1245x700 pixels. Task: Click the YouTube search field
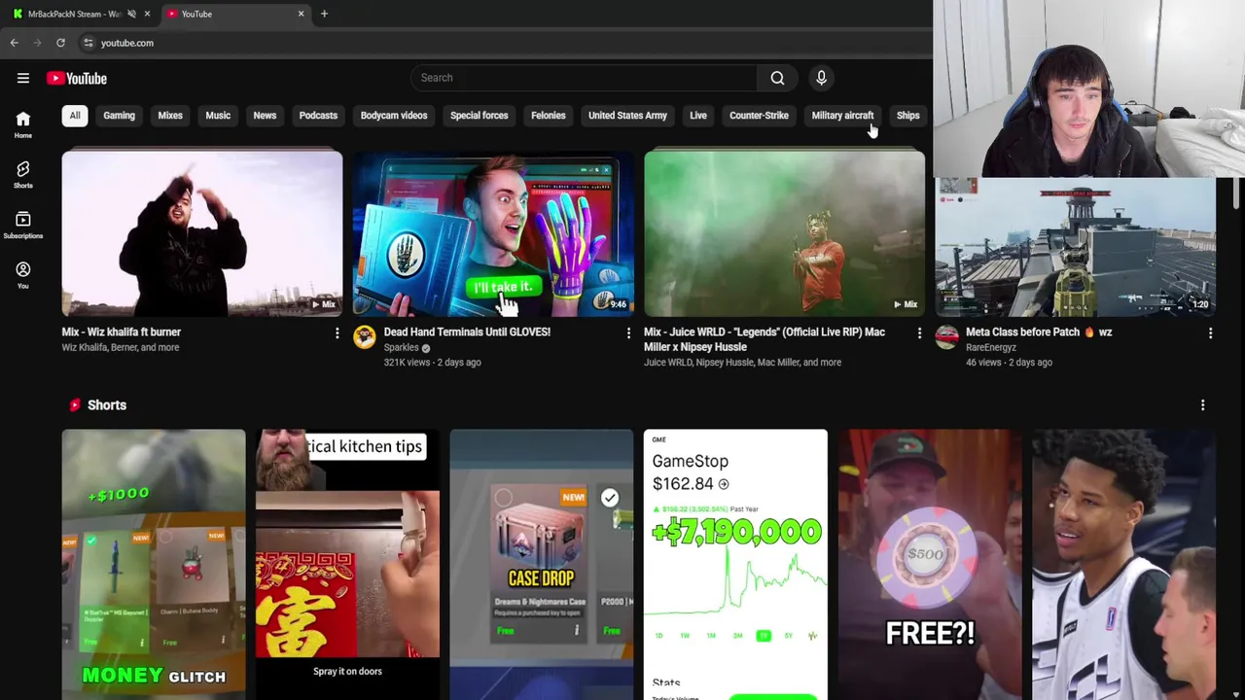point(584,78)
